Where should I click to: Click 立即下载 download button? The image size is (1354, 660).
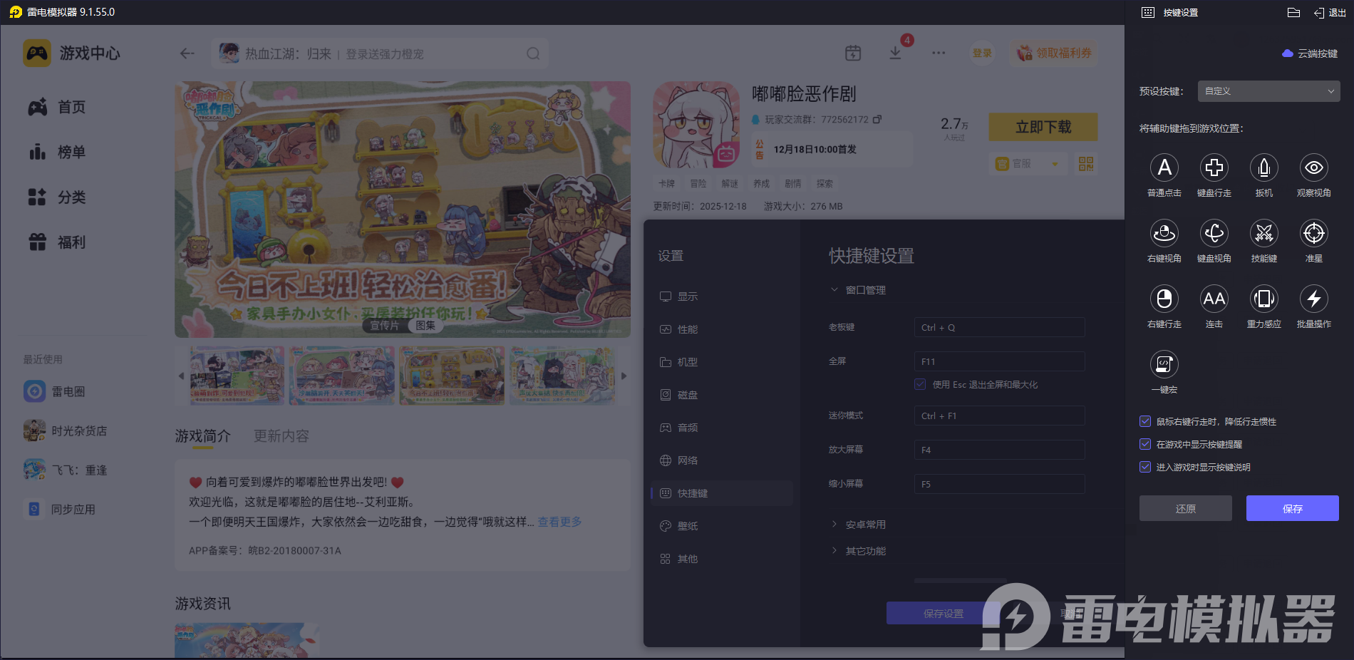pos(1043,127)
